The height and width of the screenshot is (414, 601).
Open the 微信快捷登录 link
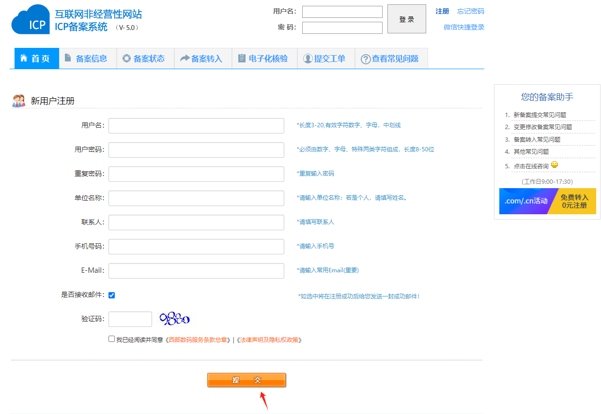(x=463, y=27)
